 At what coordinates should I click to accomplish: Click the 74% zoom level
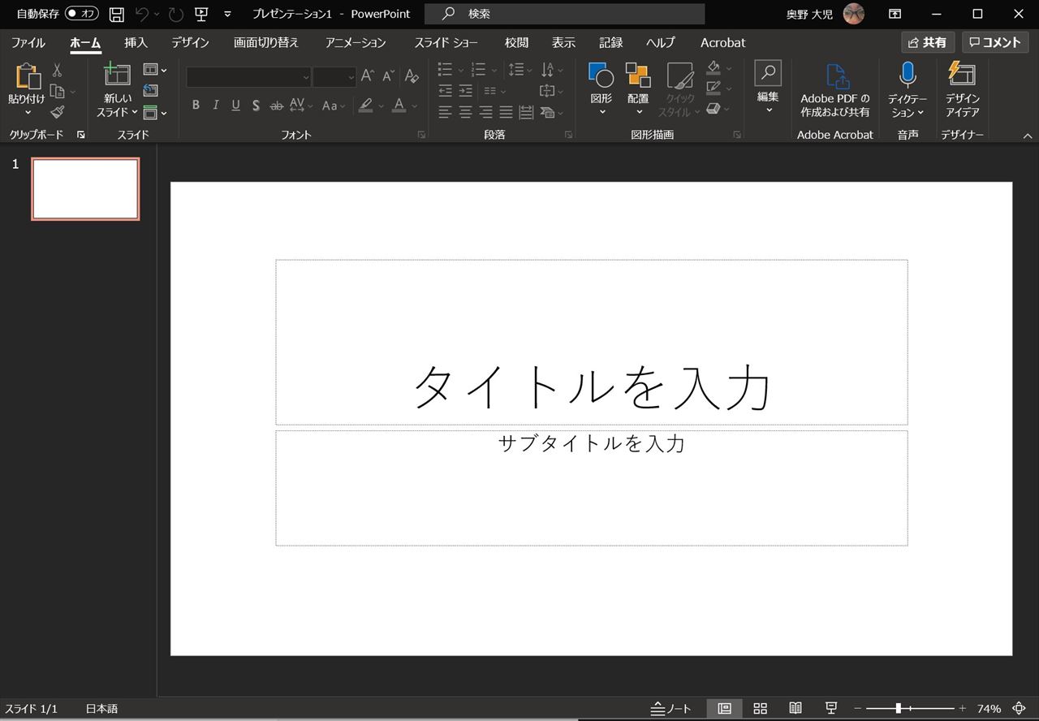989,709
